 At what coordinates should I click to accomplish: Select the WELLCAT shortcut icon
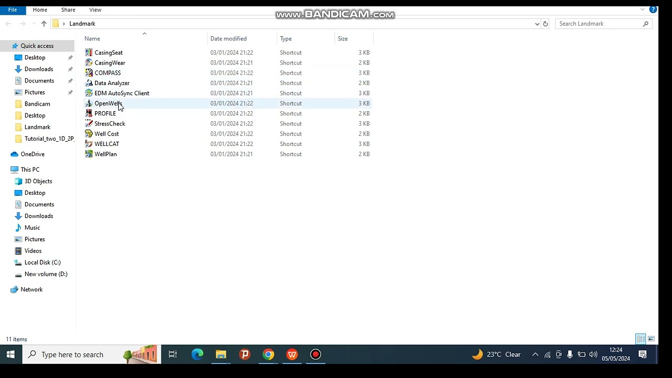coord(89,144)
